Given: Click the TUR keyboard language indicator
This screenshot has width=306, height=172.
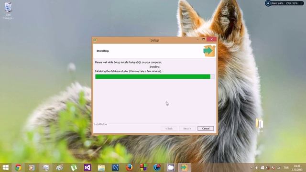Looking at the screenshot, I should click(286, 168).
